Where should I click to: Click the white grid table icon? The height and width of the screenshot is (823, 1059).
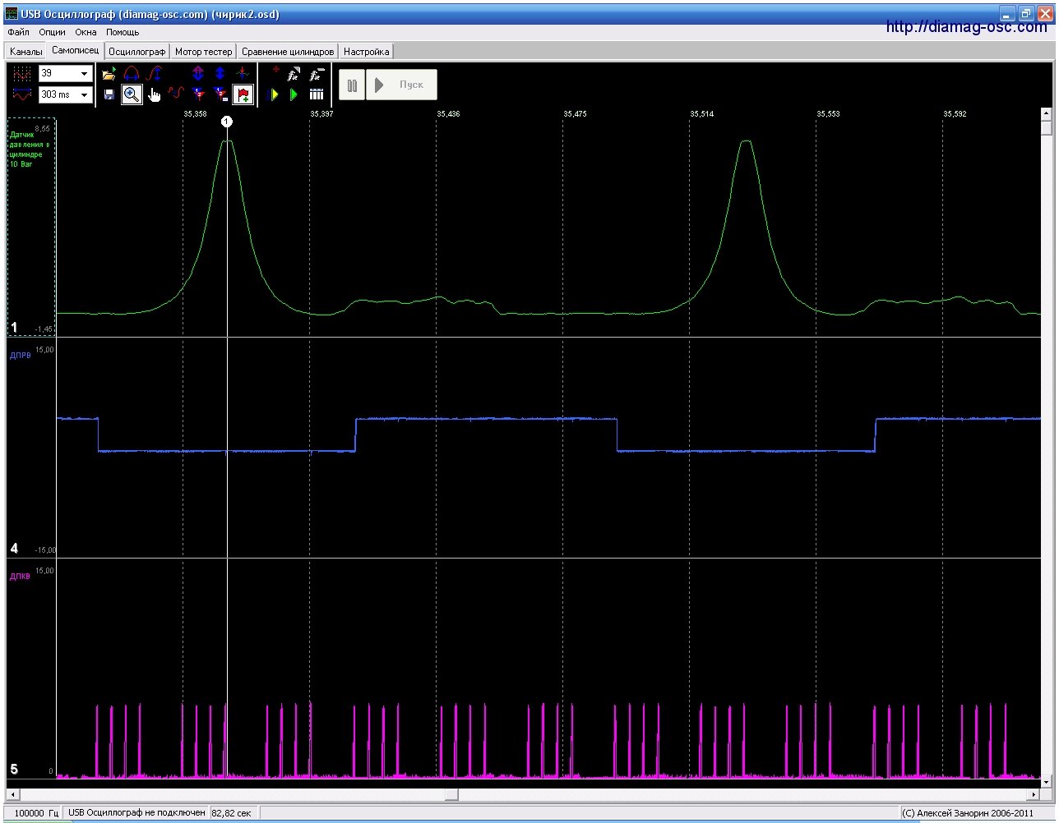[x=317, y=94]
